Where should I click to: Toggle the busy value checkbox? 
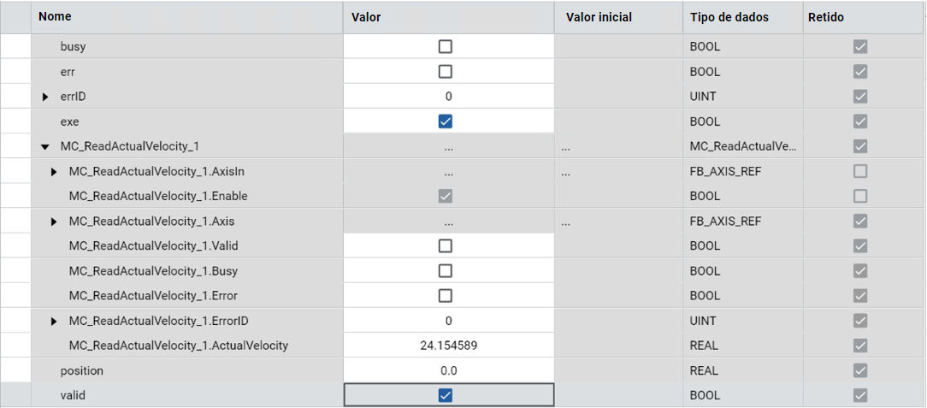tap(445, 46)
